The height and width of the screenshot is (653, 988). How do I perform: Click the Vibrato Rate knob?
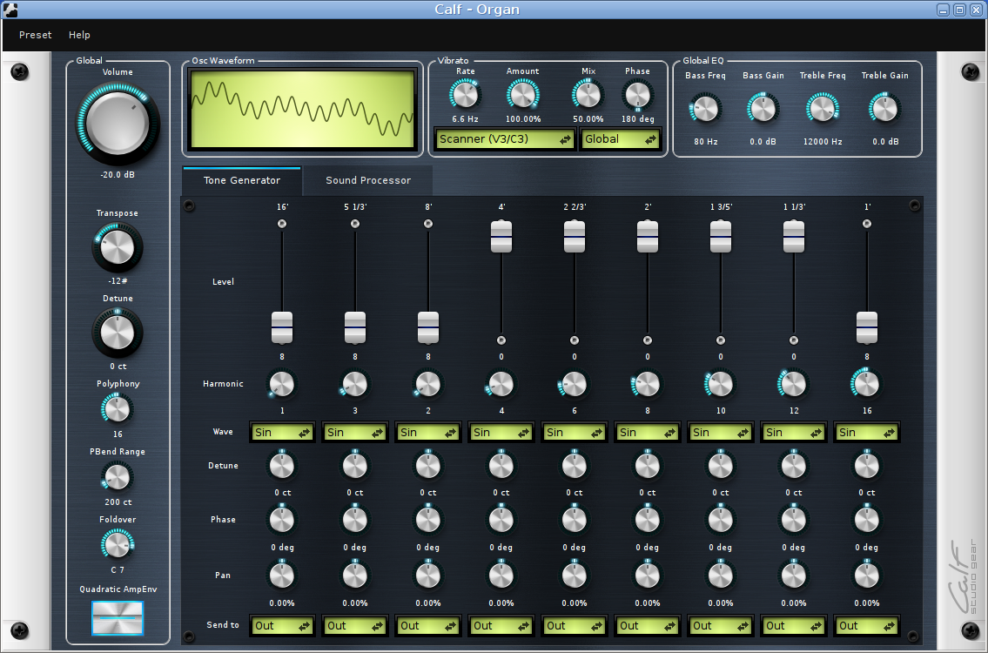pyautogui.click(x=465, y=95)
